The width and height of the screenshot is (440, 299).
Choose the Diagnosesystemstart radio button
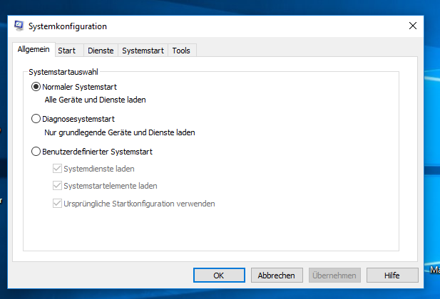click(36, 119)
